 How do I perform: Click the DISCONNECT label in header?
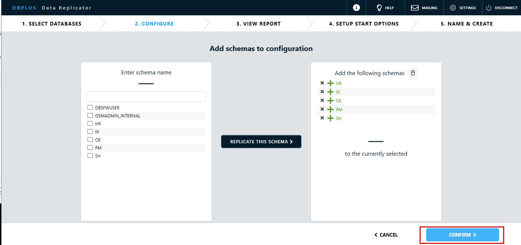coord(506,8)
